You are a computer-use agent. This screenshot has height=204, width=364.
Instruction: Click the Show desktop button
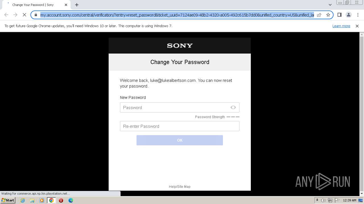pos(361,200)
